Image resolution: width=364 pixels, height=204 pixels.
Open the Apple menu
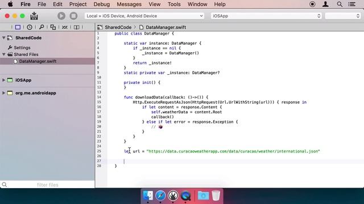(10, 4)
